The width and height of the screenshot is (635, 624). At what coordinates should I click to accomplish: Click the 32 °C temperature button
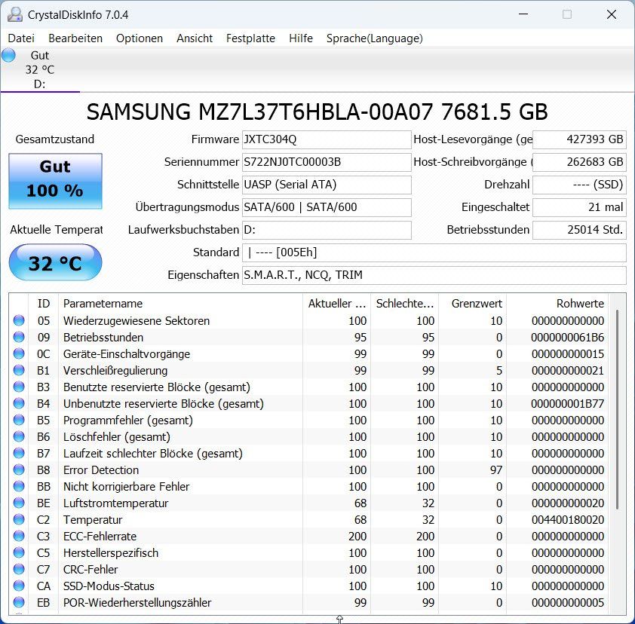[56, 262]
